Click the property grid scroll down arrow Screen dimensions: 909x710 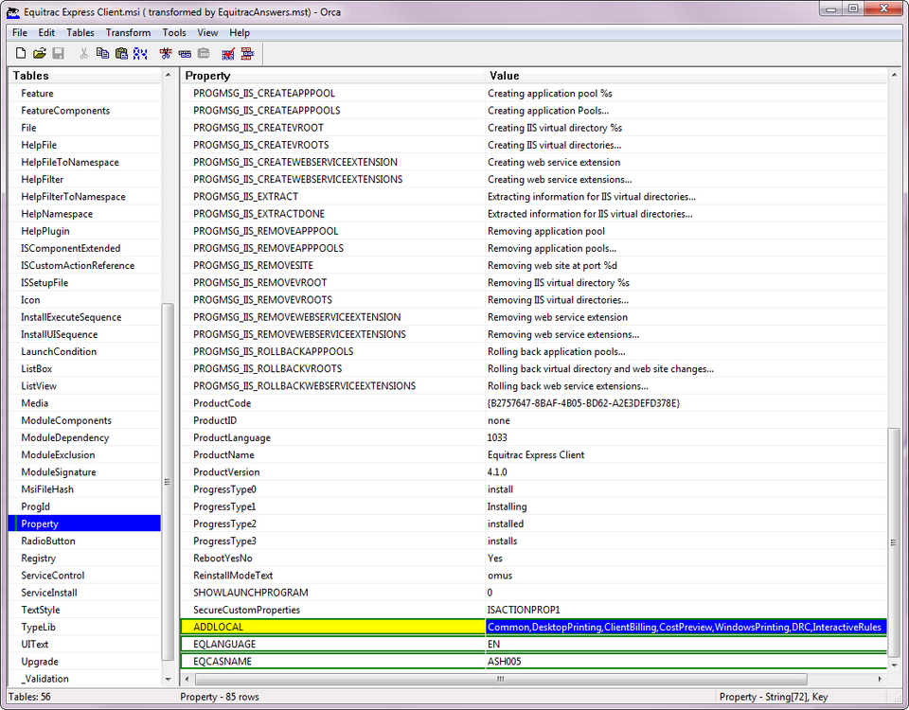coord(893,666)
